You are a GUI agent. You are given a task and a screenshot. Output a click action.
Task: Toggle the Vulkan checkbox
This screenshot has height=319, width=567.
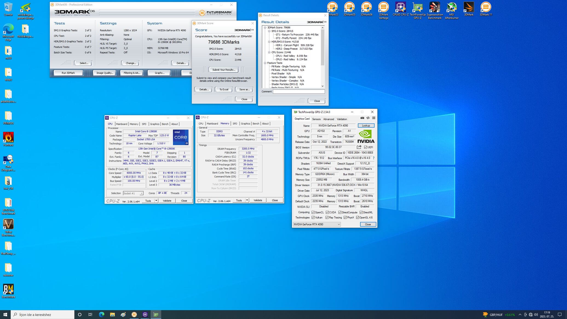(x=313, y=217)
